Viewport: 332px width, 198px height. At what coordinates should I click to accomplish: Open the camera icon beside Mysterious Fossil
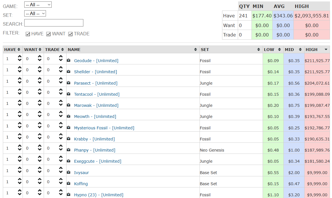(x=69, y=127)
